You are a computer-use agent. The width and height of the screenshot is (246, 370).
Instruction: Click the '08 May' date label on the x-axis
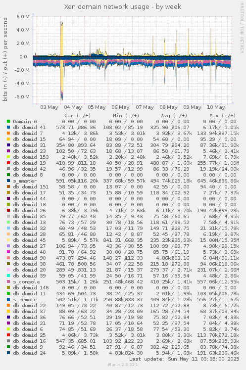point(168,107)
